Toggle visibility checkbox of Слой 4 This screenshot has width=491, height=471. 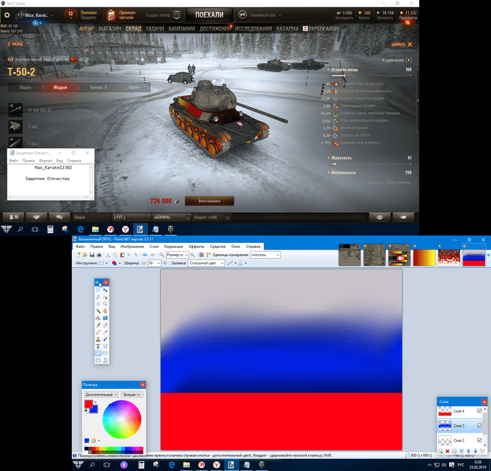pyautogui.click(x=479, y=411)
